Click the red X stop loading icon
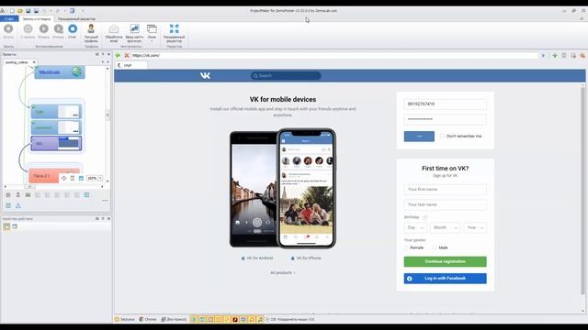The height and width of the screenshot is (330, 588). point(127,55)
